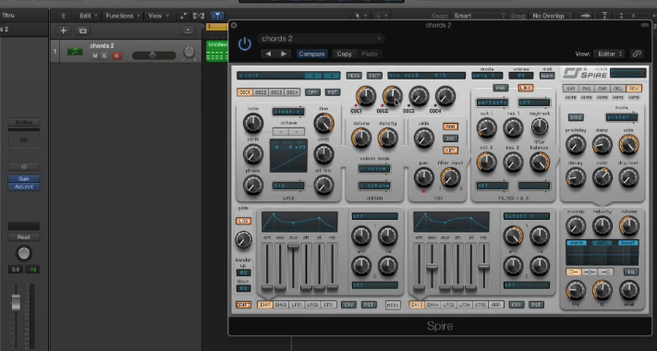Click the Read automation mode field
This screenshot has width=657, height=351.
tap(24, 237)
